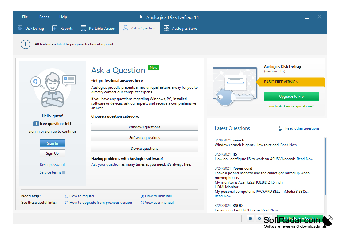Click the clock scheduler icon in status bar
Image resolution: width=340 pixels, height=236 pixels.
(250, 219)
